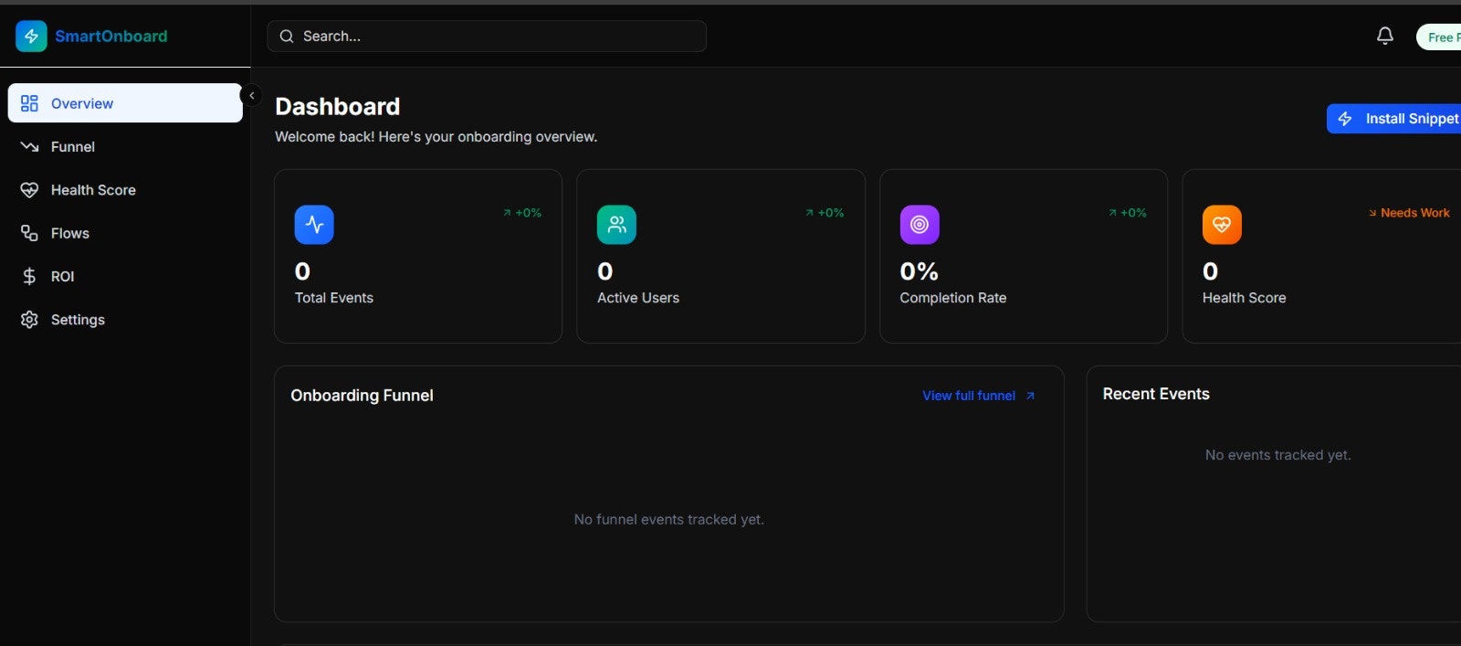Click the +0% trend on Total Events card
The width and height of the screenshot is (1461, 646).
click(x=522, y=213)
